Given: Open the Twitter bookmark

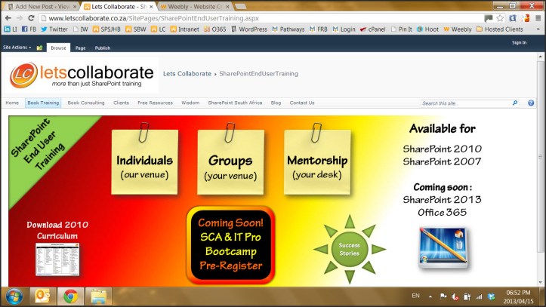Looking at the screenshot, I should 54,29.
